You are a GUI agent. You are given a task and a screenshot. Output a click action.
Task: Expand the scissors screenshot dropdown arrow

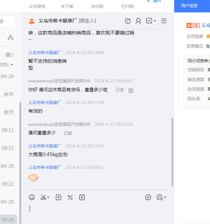point(48,198)
